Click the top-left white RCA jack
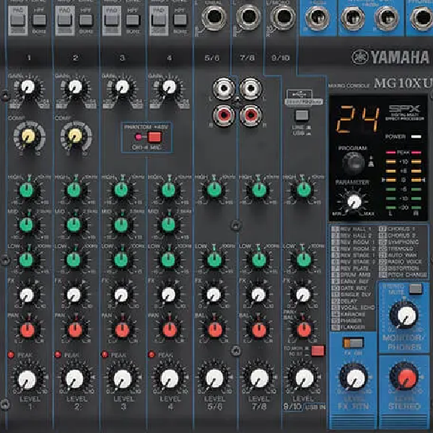The image size is (433, 433). (x=224, y=88)
